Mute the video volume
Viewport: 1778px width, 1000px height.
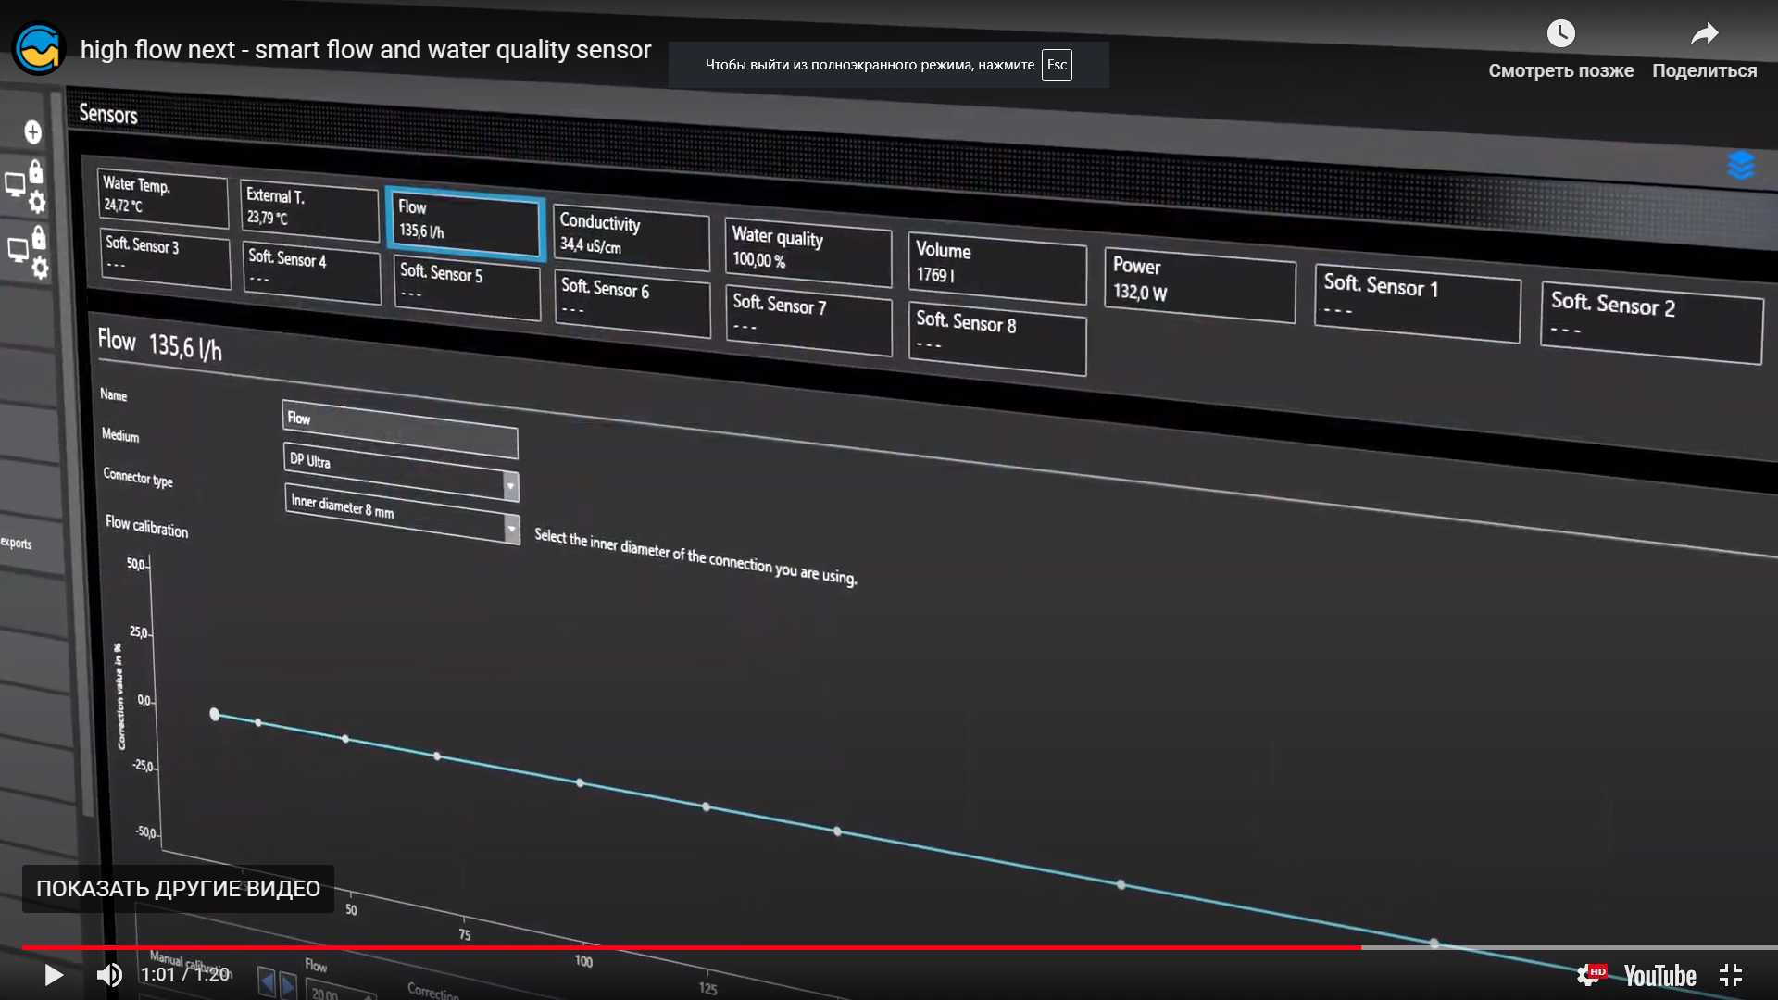coord(109,975)
